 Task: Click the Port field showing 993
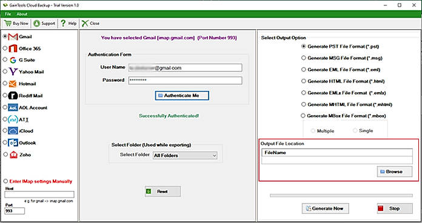click(x=15, y=211)
